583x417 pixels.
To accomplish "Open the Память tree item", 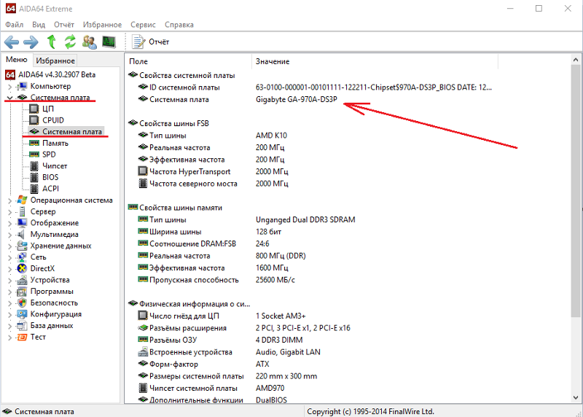I will pos(55,143).
